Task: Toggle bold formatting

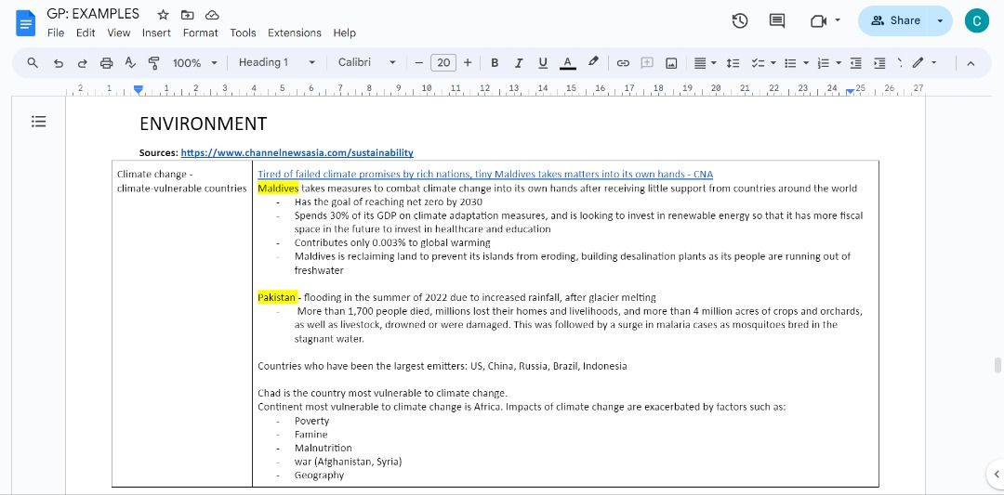Action: click(x=495, y=63)
